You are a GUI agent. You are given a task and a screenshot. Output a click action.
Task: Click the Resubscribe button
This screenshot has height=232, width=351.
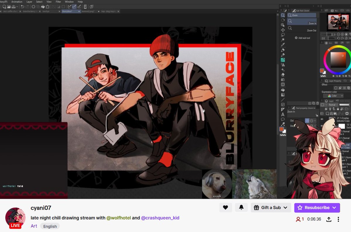pyautogui.click(x=317, y=207)
